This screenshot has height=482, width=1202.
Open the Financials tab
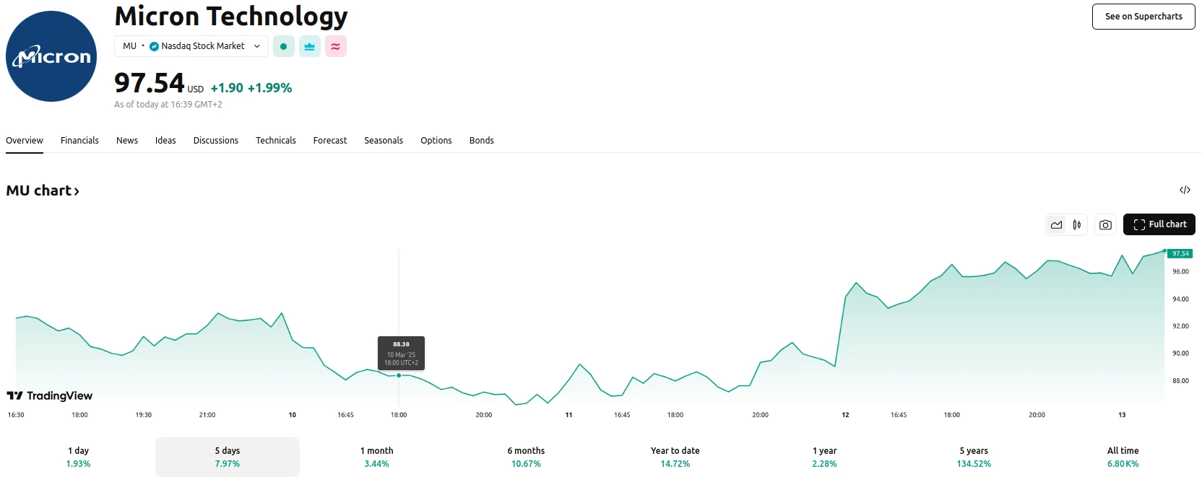click(79, 141)
